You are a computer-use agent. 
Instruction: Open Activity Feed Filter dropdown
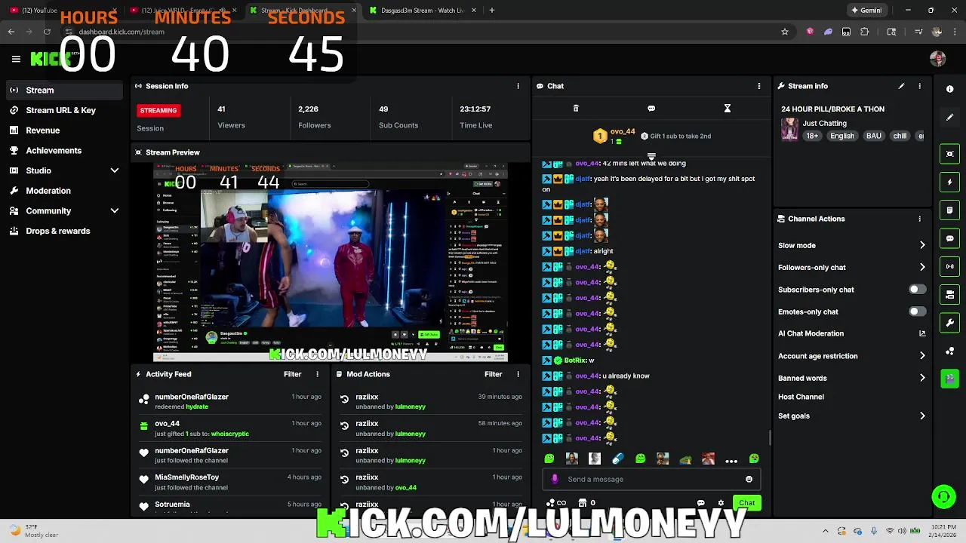292,374
